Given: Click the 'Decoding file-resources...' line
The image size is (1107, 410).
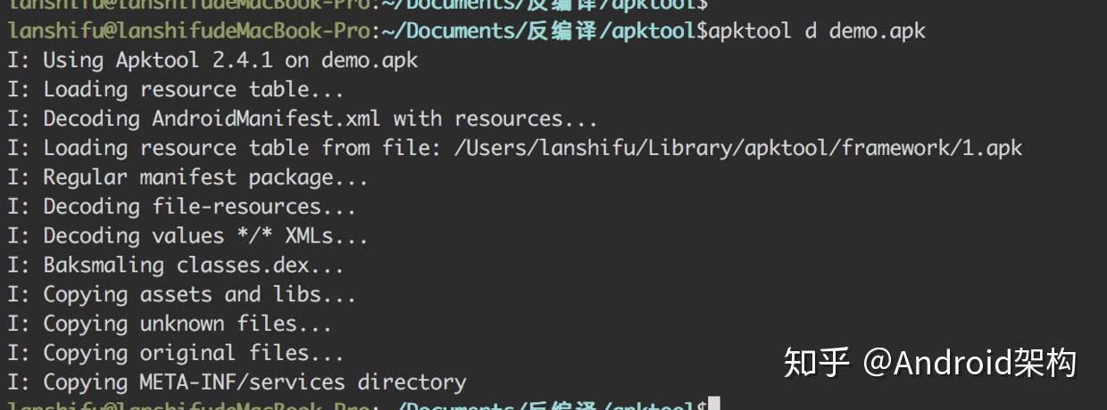Looking at the screenshot, I should tap(182, 208).
